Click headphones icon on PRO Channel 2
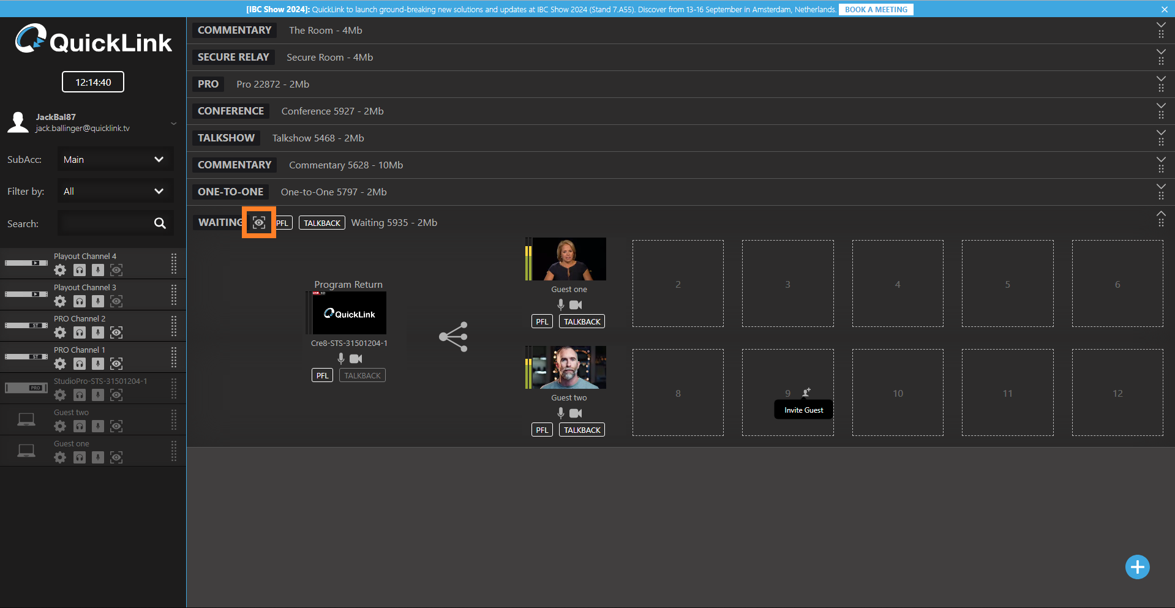 point(80,332)
